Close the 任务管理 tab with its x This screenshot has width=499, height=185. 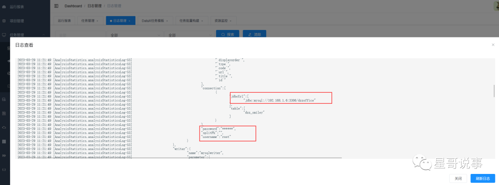[x=97, y=21]
